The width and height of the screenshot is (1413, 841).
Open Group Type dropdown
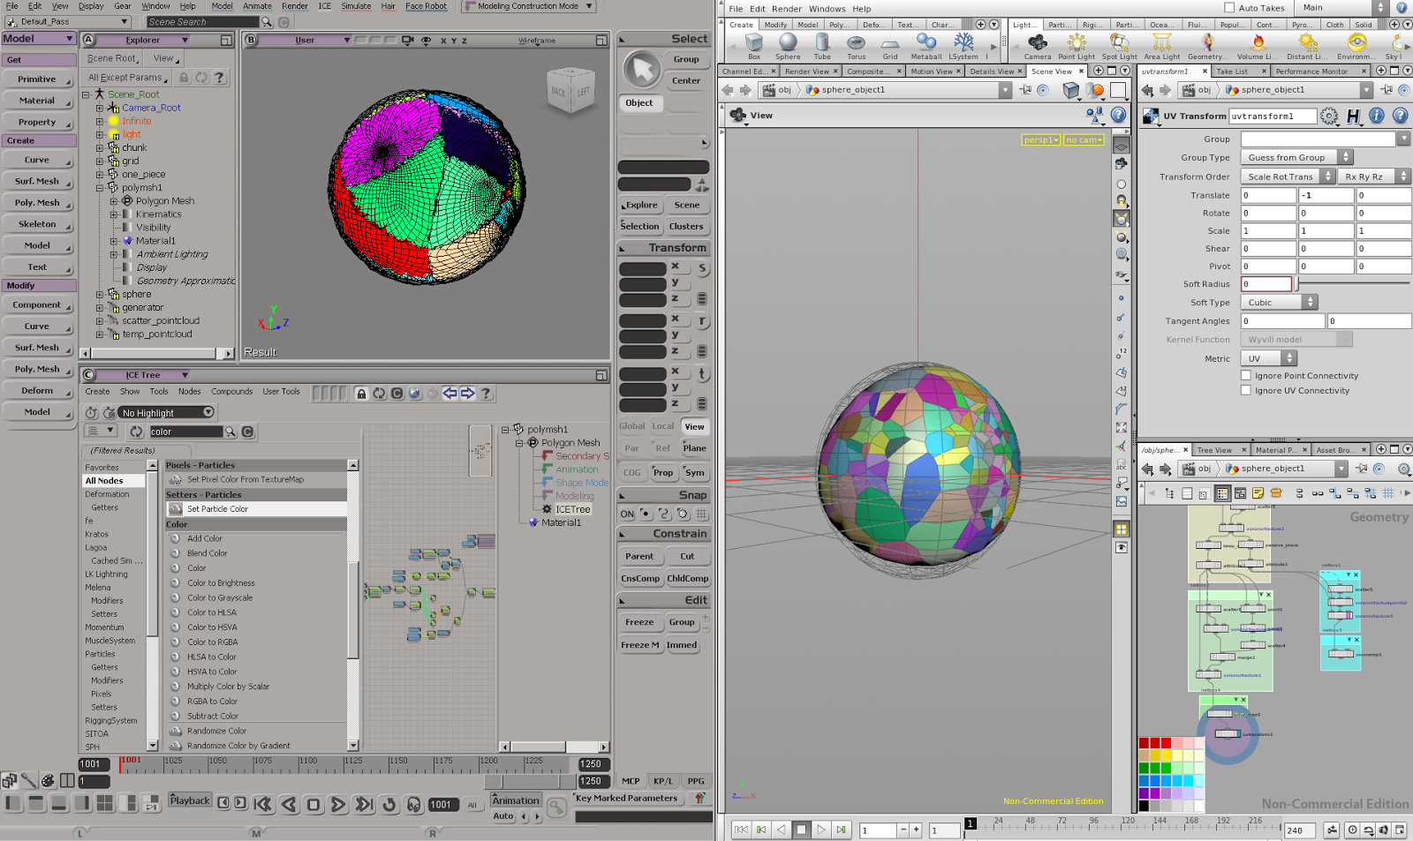[x=1296, y=158]
